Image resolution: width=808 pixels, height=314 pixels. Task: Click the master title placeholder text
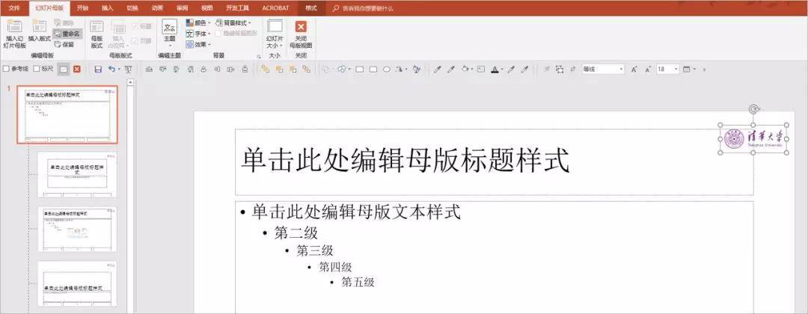[x=405, y=160]
